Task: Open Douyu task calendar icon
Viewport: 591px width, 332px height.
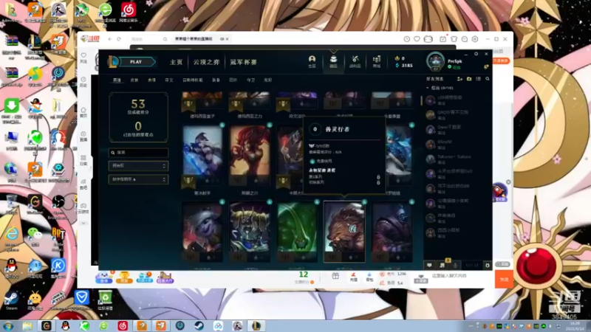Action: click(x=443, y=39)
